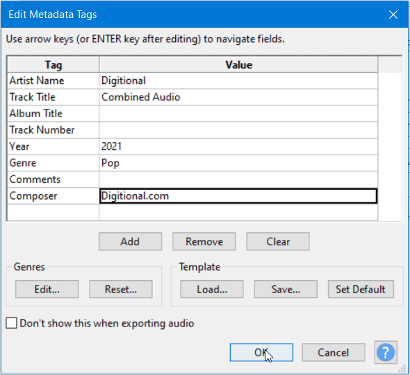
Task: Select the Artist Name value field
Action: pyautogui.click(x=238, y=80)
